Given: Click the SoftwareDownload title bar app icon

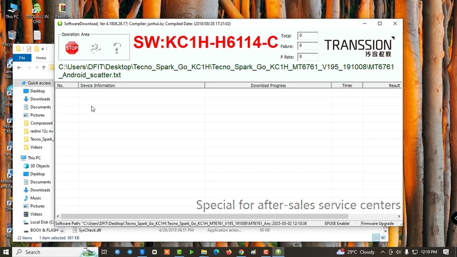Looking at the screenshot, I should click(60, 24).
